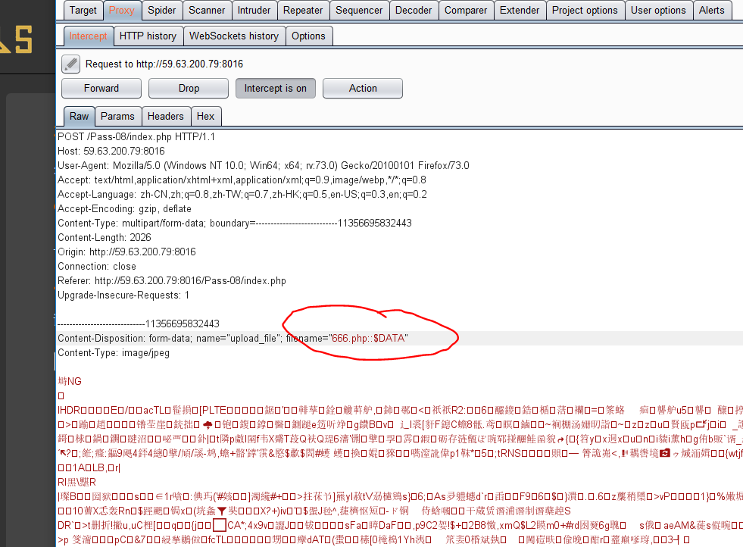This screenshot has height=547, width=743.
Task: Open the Repeater tab
Action: [303, 11]
